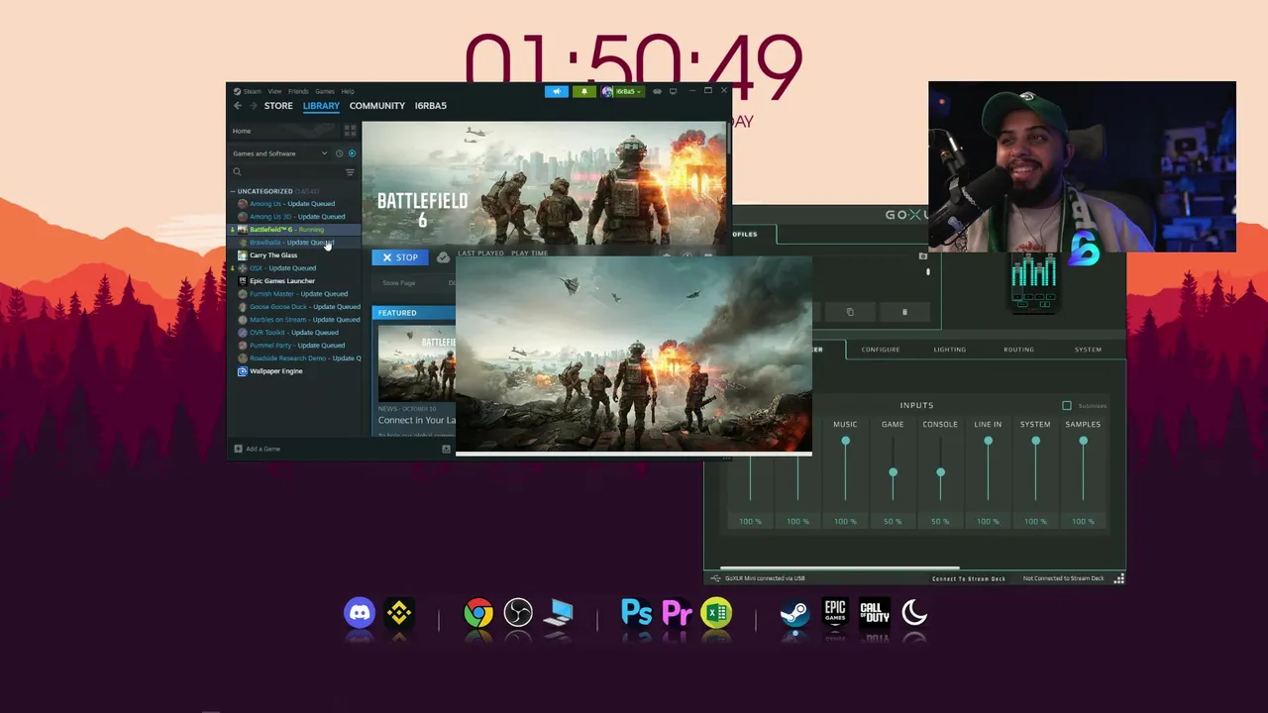Collapse the Uncategorized category
Screen dimensions: 1268x713
click(233, 191)
